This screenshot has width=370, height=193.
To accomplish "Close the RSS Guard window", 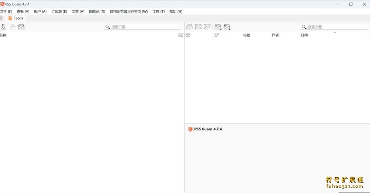I will pos(364,4).
